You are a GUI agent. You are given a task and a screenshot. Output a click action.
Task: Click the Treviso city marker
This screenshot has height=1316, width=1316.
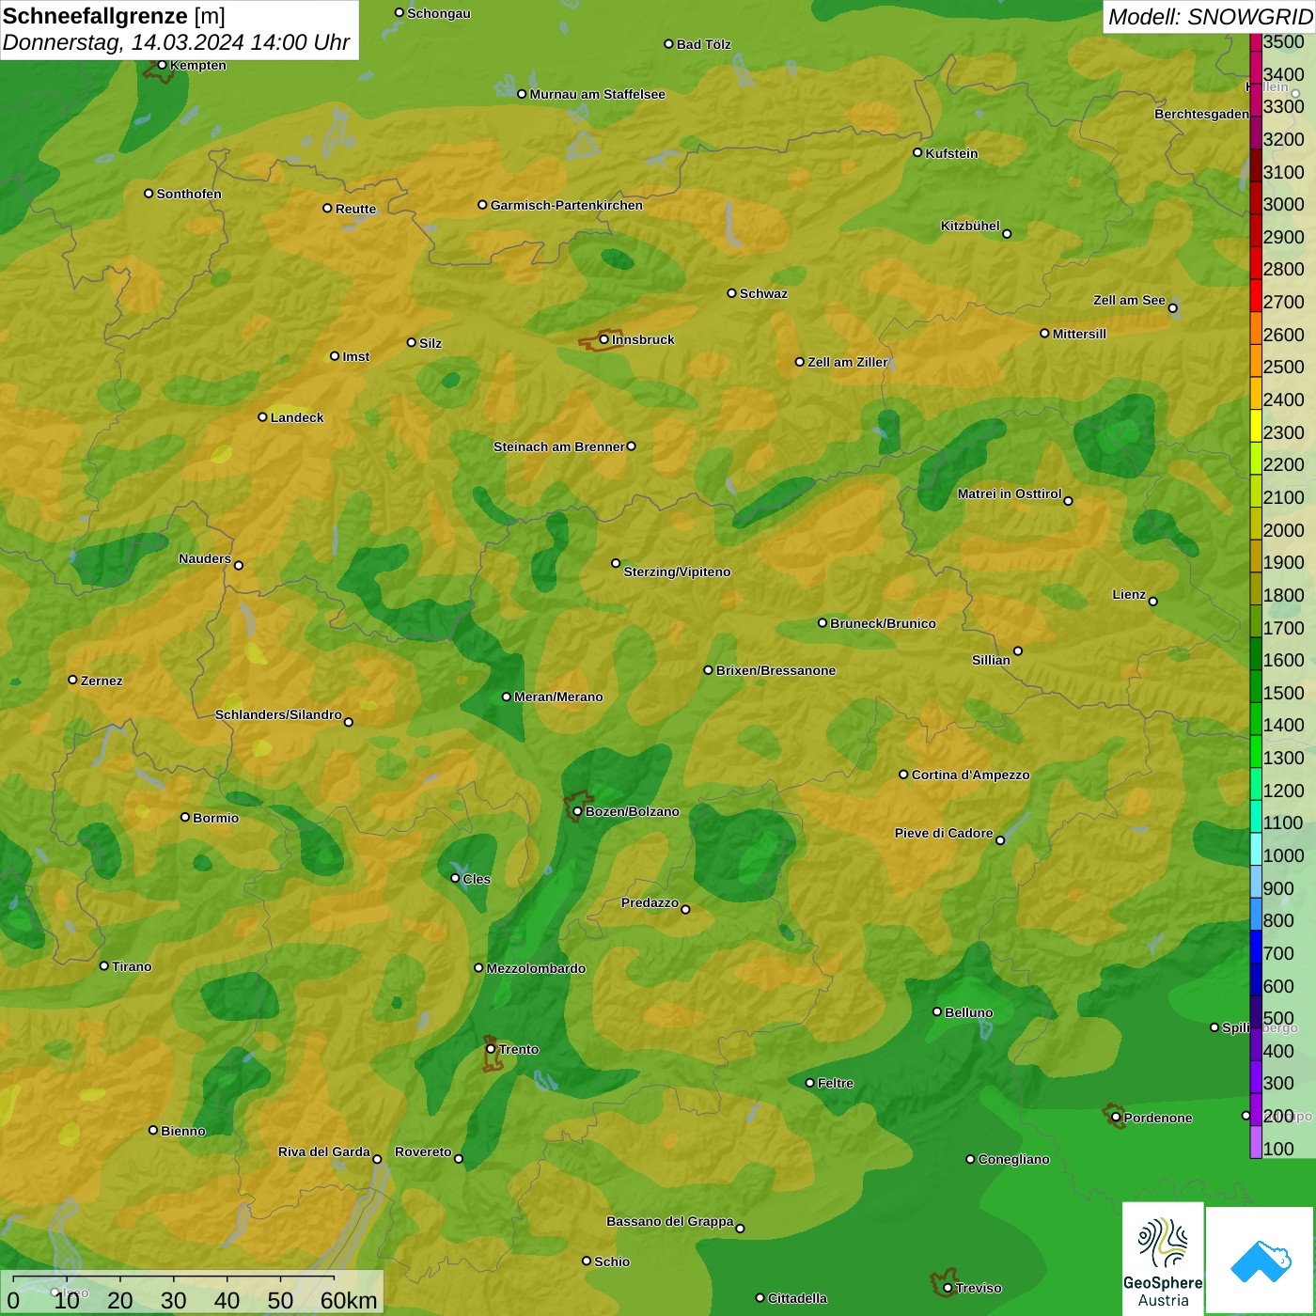point(948,1288)
